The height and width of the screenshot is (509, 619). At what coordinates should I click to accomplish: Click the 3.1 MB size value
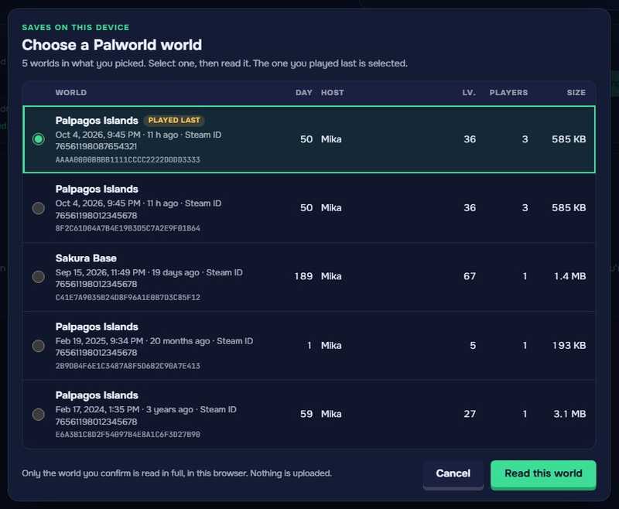point(569,414)
